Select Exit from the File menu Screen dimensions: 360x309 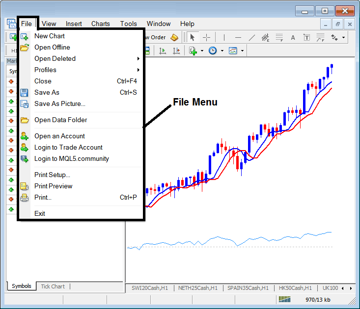point(82,213)
